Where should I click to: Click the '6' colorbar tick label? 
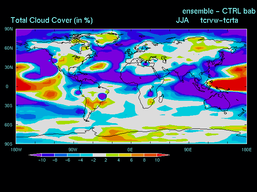[131, 160]
